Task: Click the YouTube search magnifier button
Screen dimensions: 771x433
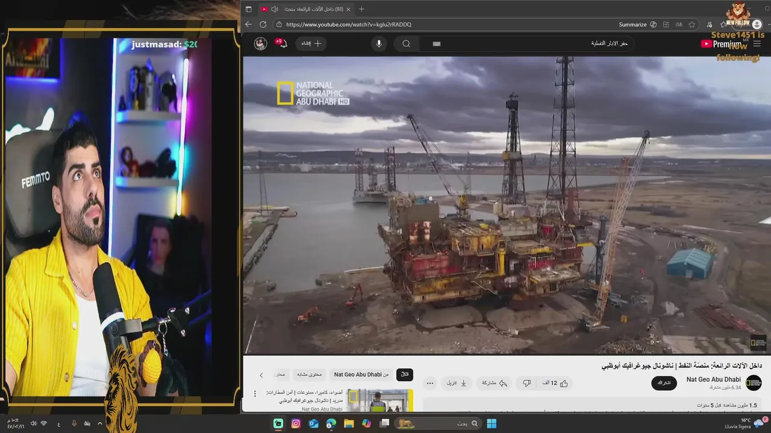Action: click(406, 43)
